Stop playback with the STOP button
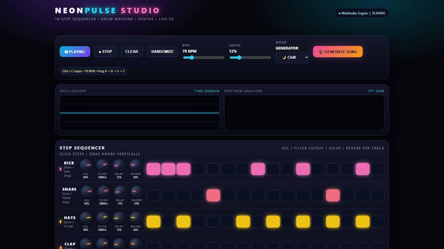Image resolution: width=444 pixels, height=249 pixels. click(105, 51)
